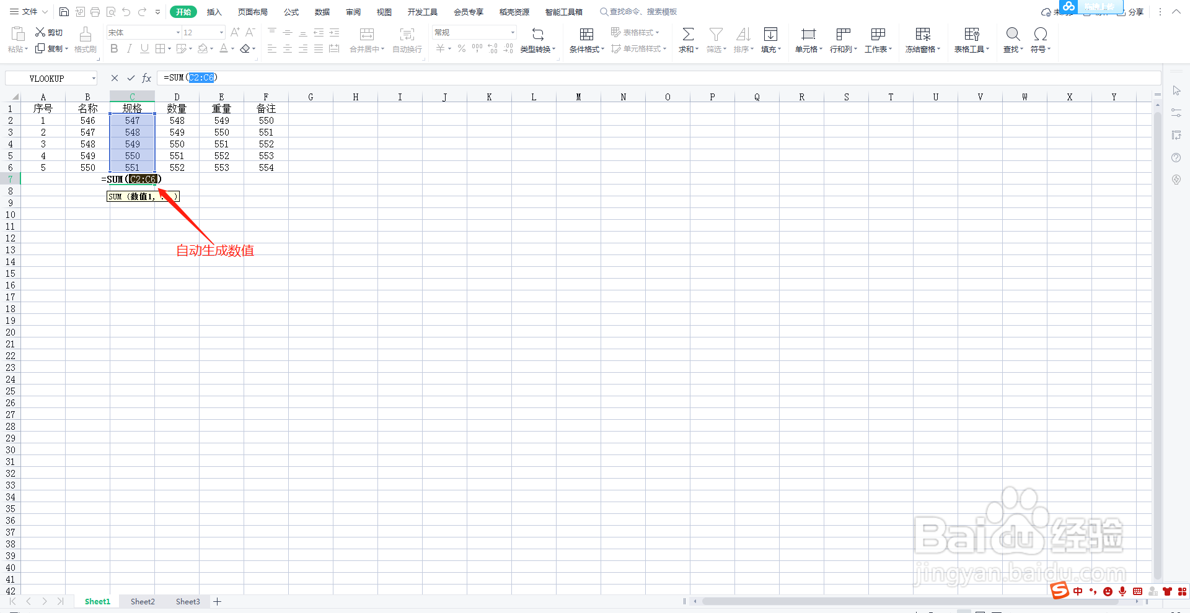
Task: Click the Share (分享) button
Action: [1130, 12]
